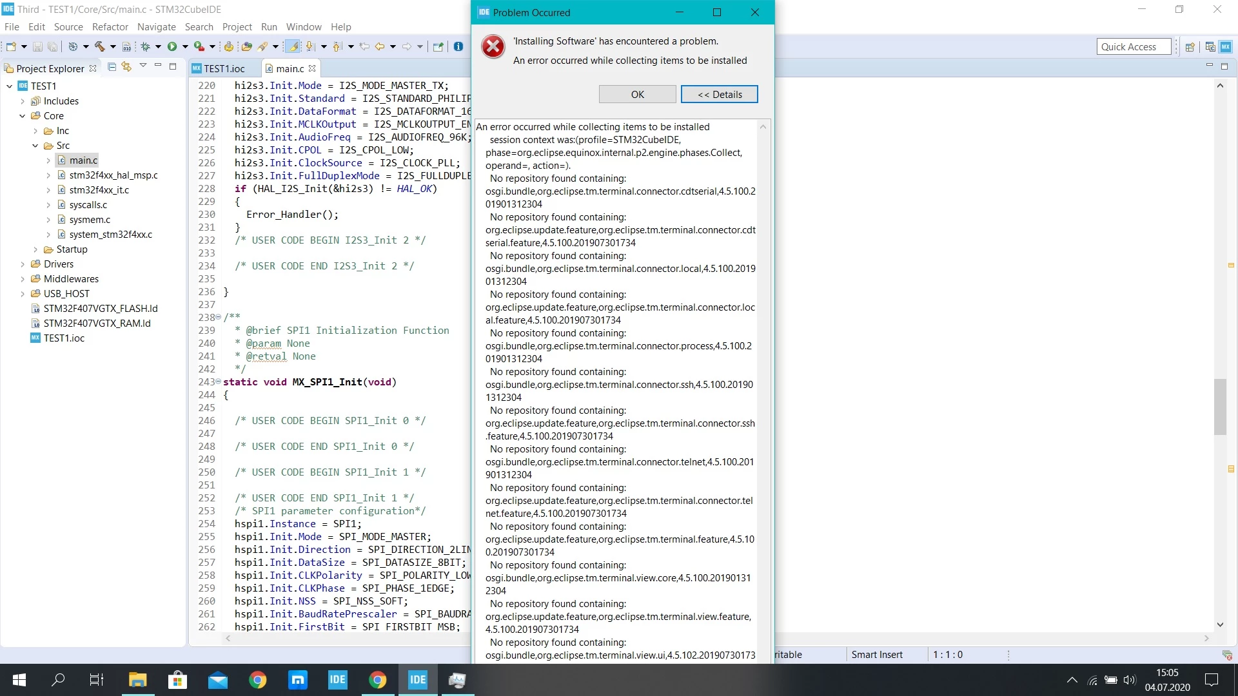The width and height of the screenshot is (1238, 696).
Task: Click the Run with toolbox icon
Action: click(x=199, y=46)
